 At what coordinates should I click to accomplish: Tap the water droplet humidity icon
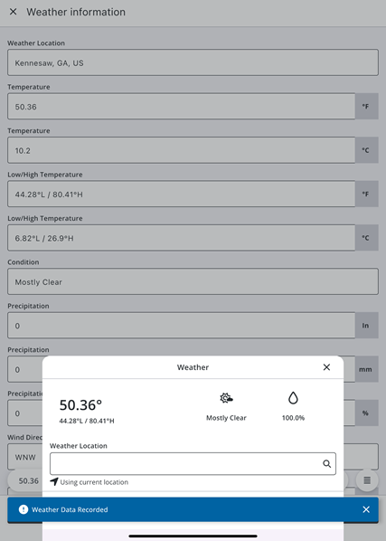(x=293, y=398)
